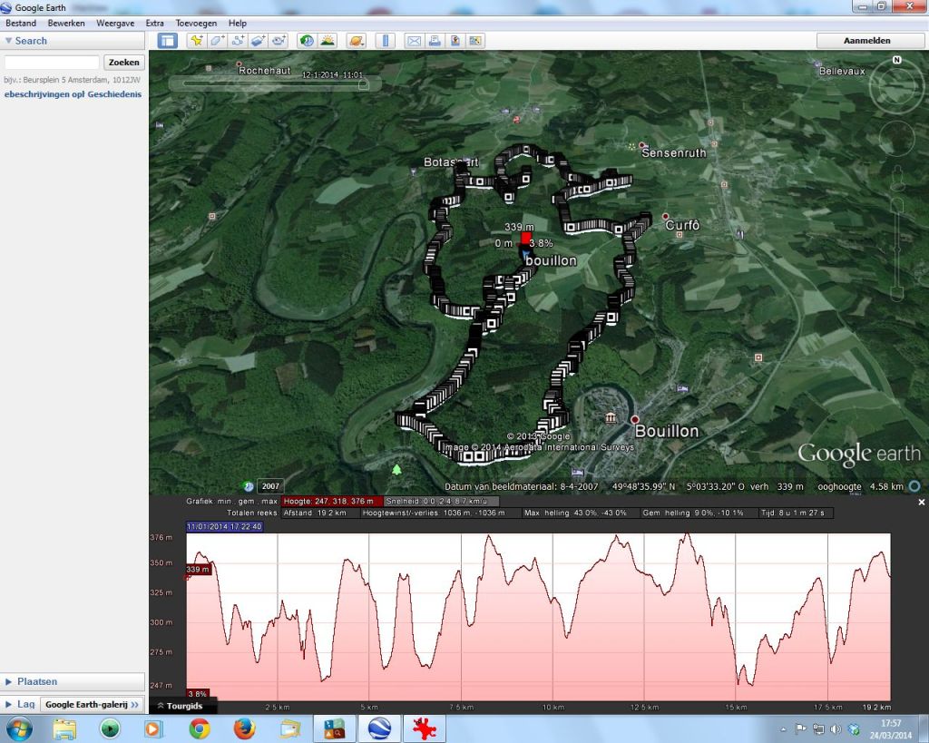Click the time slider handle on map
This screenshot has width=929, height=743.
[363, 84]
